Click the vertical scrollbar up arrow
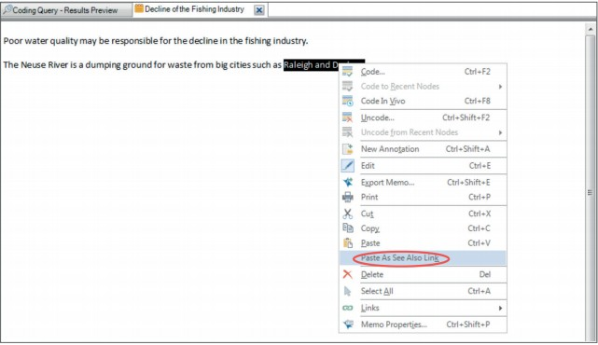The height and width of the screenshot is (345, 598). 590,29
